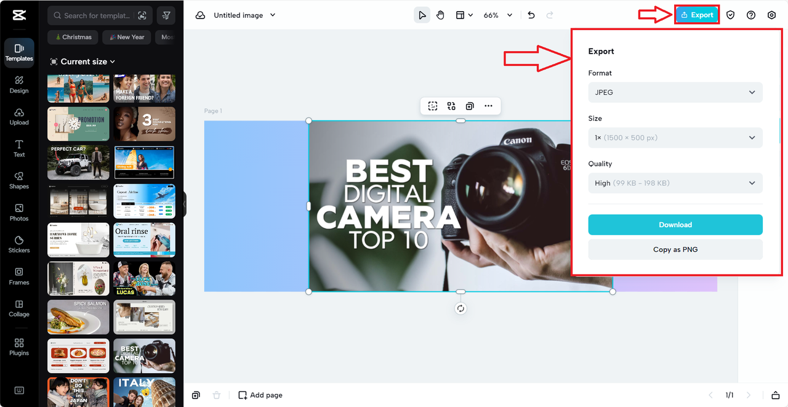This screenshot has height=407, width=788.
Task: Select the Christmas category chip
Action: pyautogui.click(x=73, y=37)
